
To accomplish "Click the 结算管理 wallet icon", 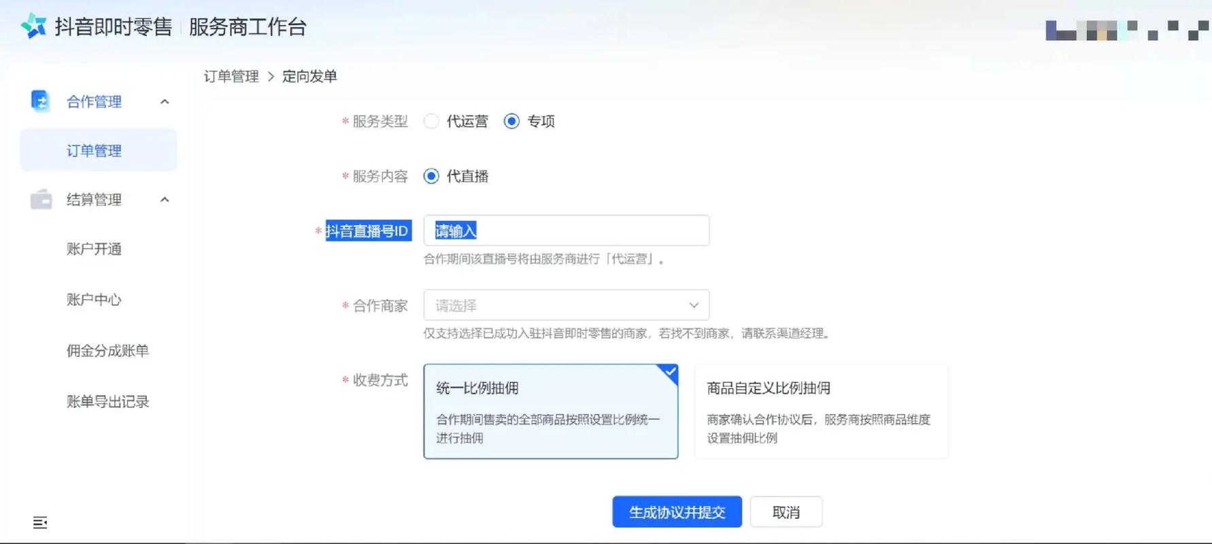I will click(x=41, y=199).
